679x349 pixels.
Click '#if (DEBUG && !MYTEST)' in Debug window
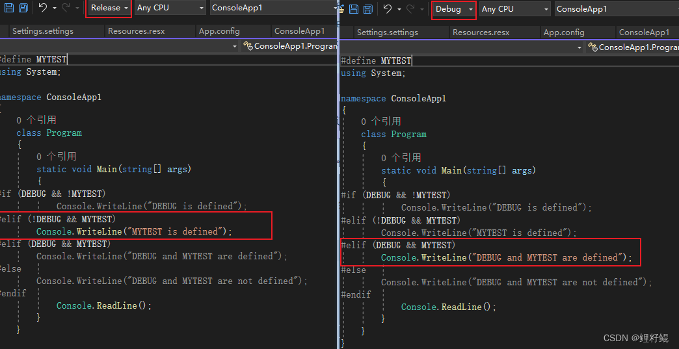(x=396, y=195)
